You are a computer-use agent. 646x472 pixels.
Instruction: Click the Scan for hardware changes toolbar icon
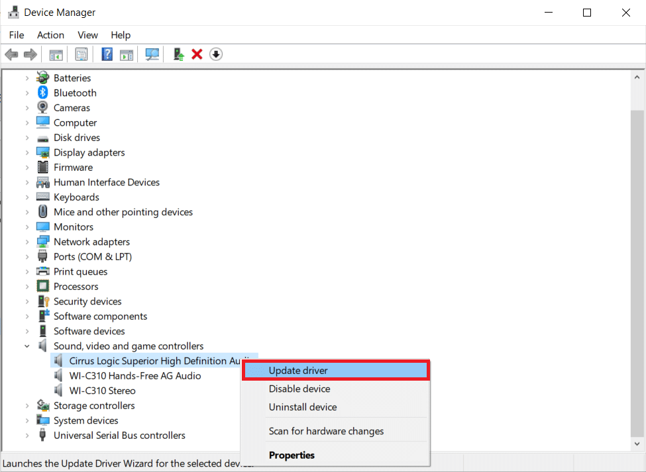click(152, 54)
